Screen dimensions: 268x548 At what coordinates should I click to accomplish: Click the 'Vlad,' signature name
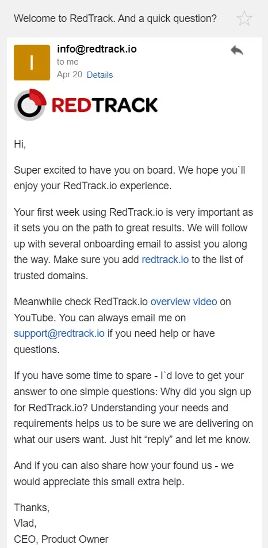point(25,523)
